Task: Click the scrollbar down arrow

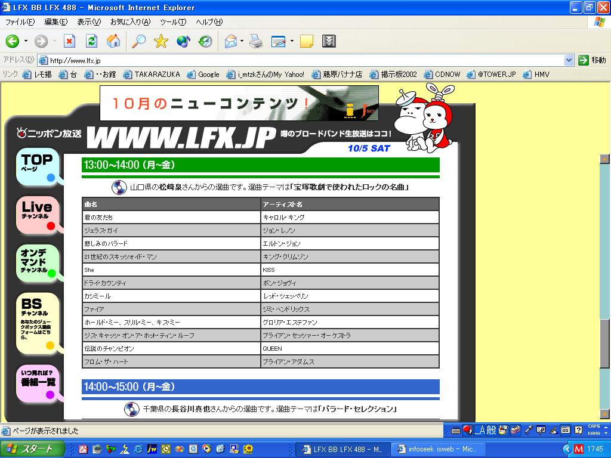Action: (x=604, y=414)
